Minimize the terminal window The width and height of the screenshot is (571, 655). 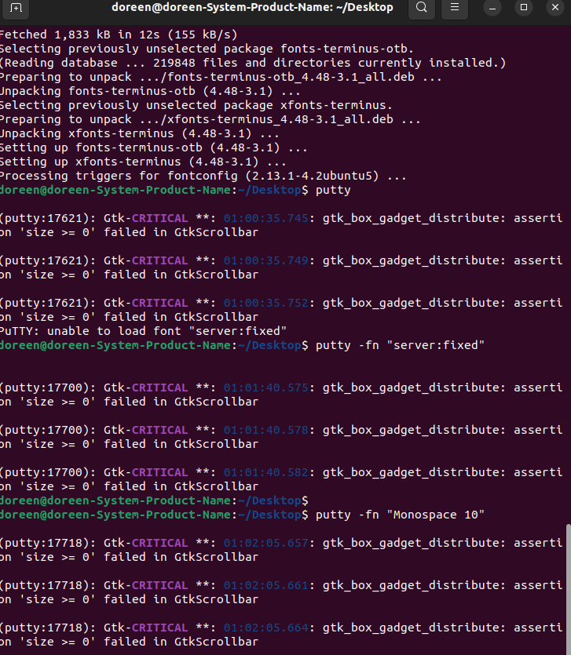(492, 9)
